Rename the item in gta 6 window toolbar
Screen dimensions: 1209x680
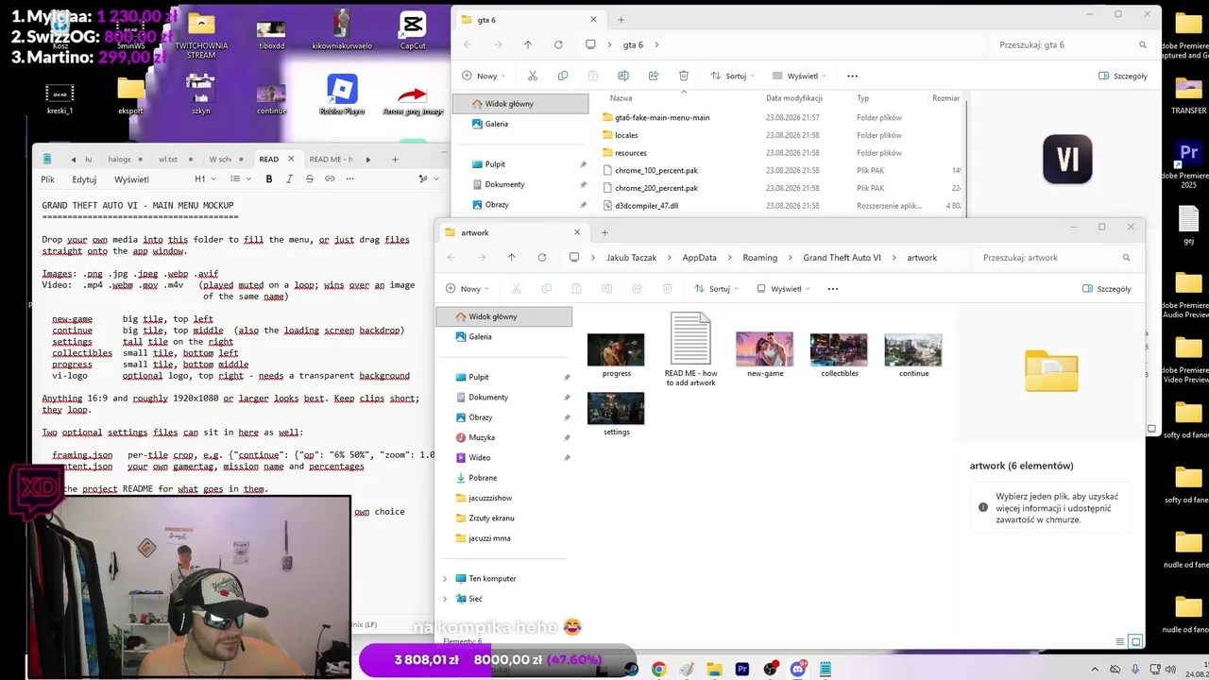click(622, 76)
